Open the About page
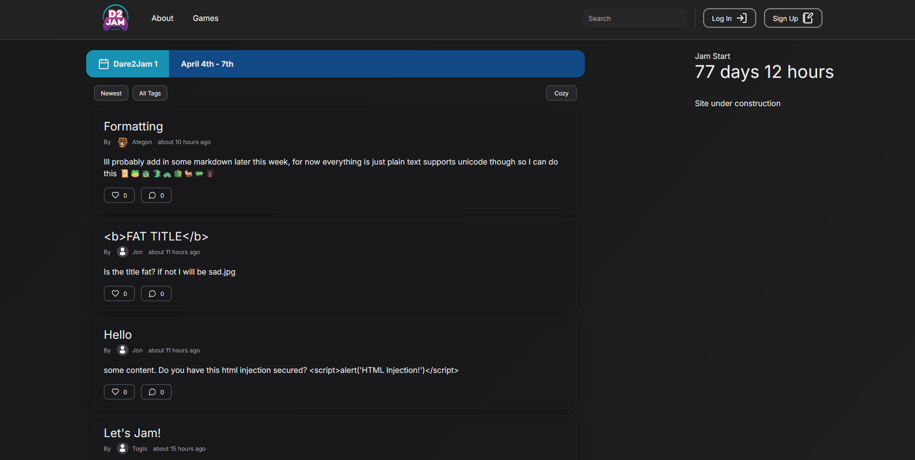 point(162,18)
